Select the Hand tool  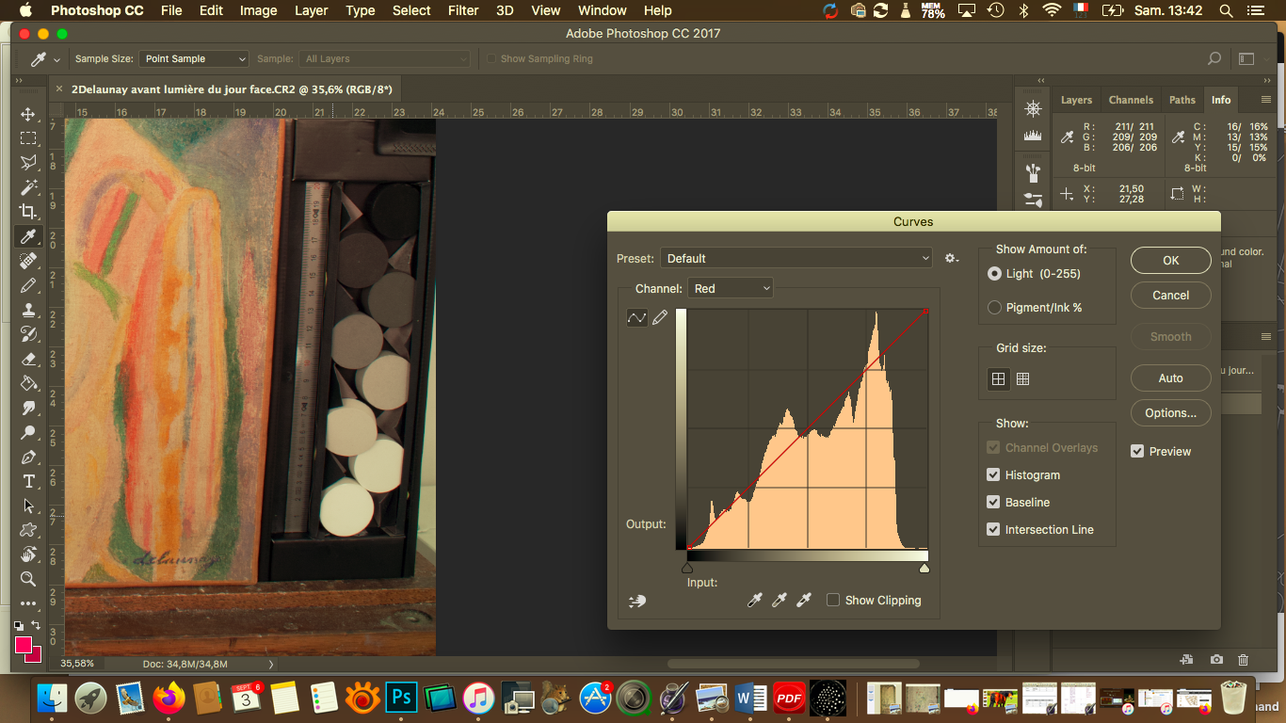(x=28, y=554)
